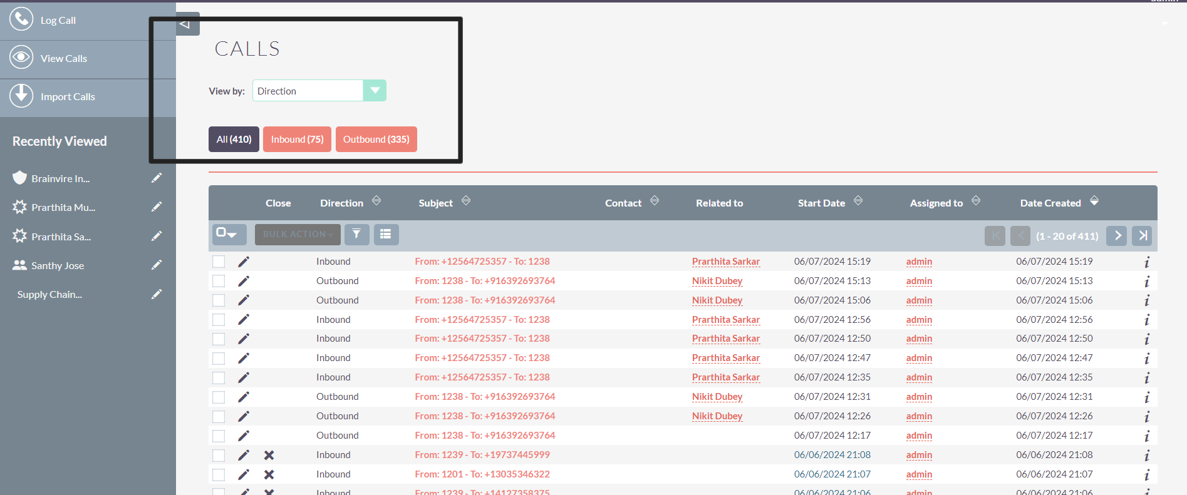Edit the call started 06/07/2024 12:17
The height and width of the screenshot is (495, 1187).
(x=244, y=436)
